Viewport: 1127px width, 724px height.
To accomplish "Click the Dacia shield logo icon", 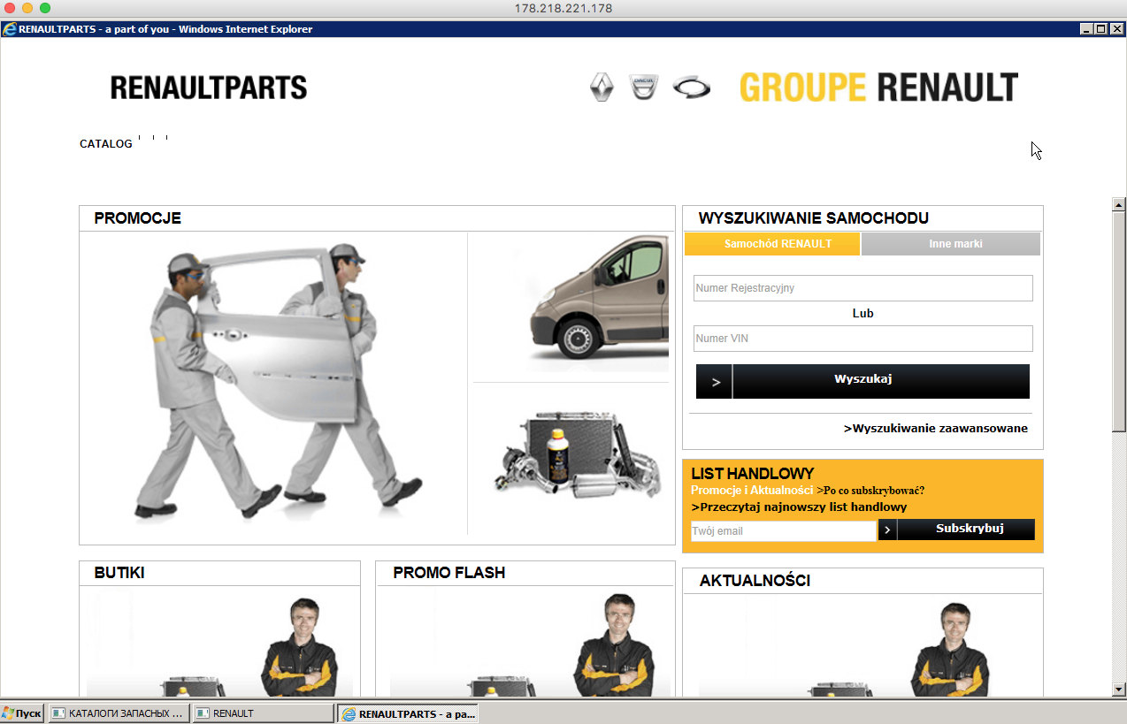I will [644, 87].
